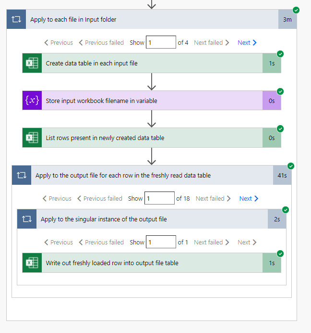Click Show iteration input box of 4
Screen dimensions: 311x333
(161, 42)
